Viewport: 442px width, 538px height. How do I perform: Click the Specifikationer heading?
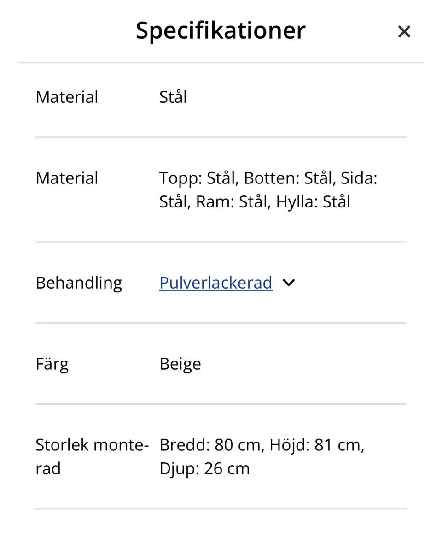pyautogui.click(x=221, y=30)
